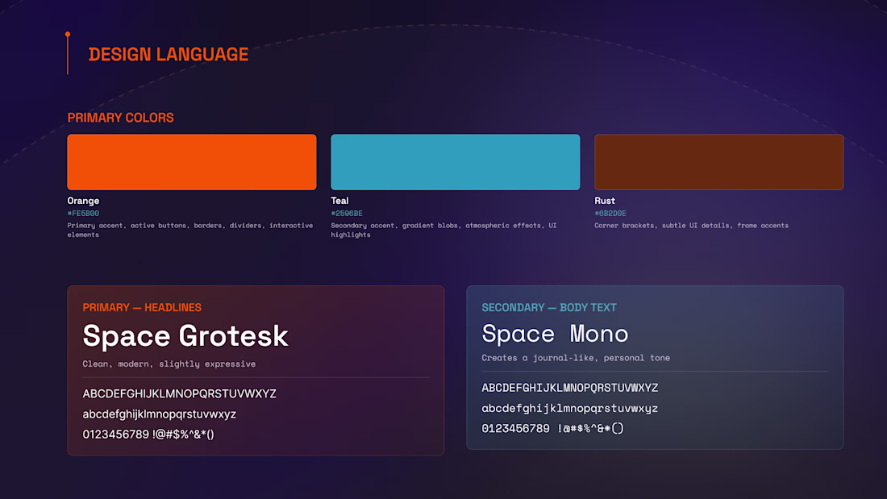Select the Teal color swatch

pyautogui.click(x=456, y=162)
